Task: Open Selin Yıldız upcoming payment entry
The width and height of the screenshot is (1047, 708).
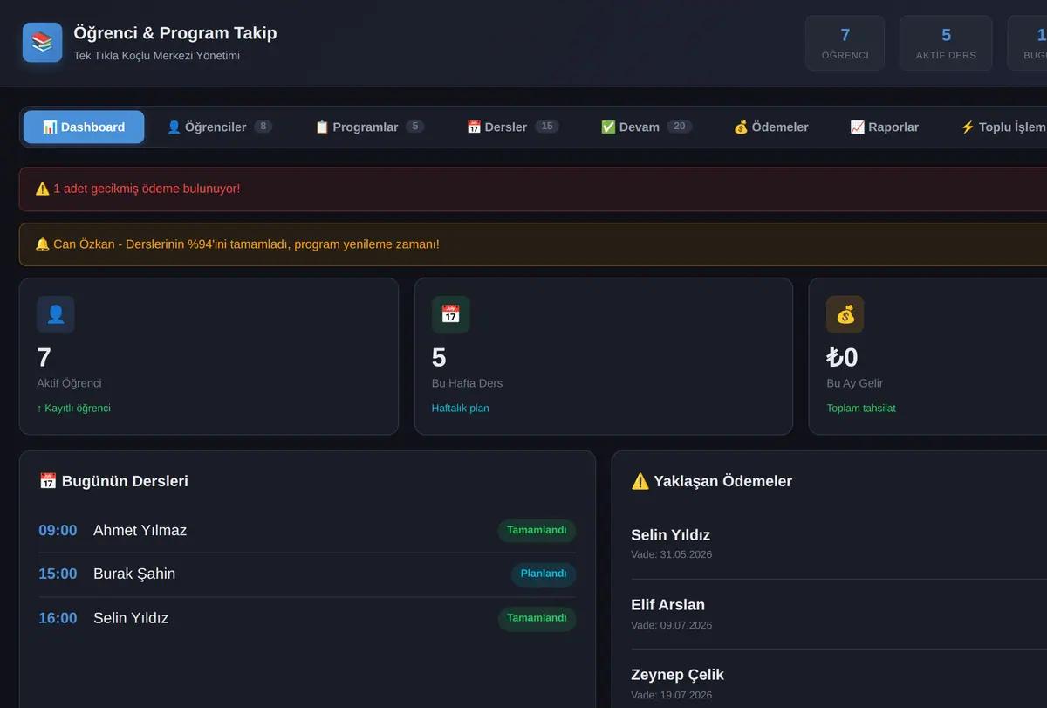Action: click(838, 543)
